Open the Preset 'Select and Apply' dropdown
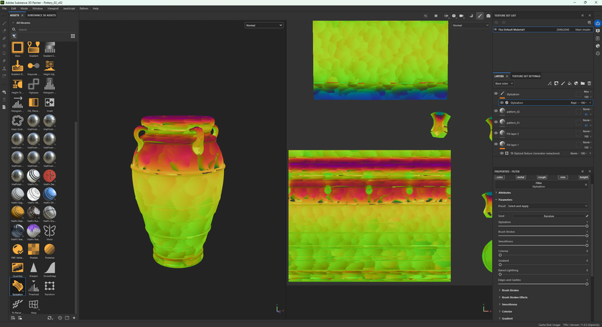Screen dimensions: 602x327 pos(547,206)
